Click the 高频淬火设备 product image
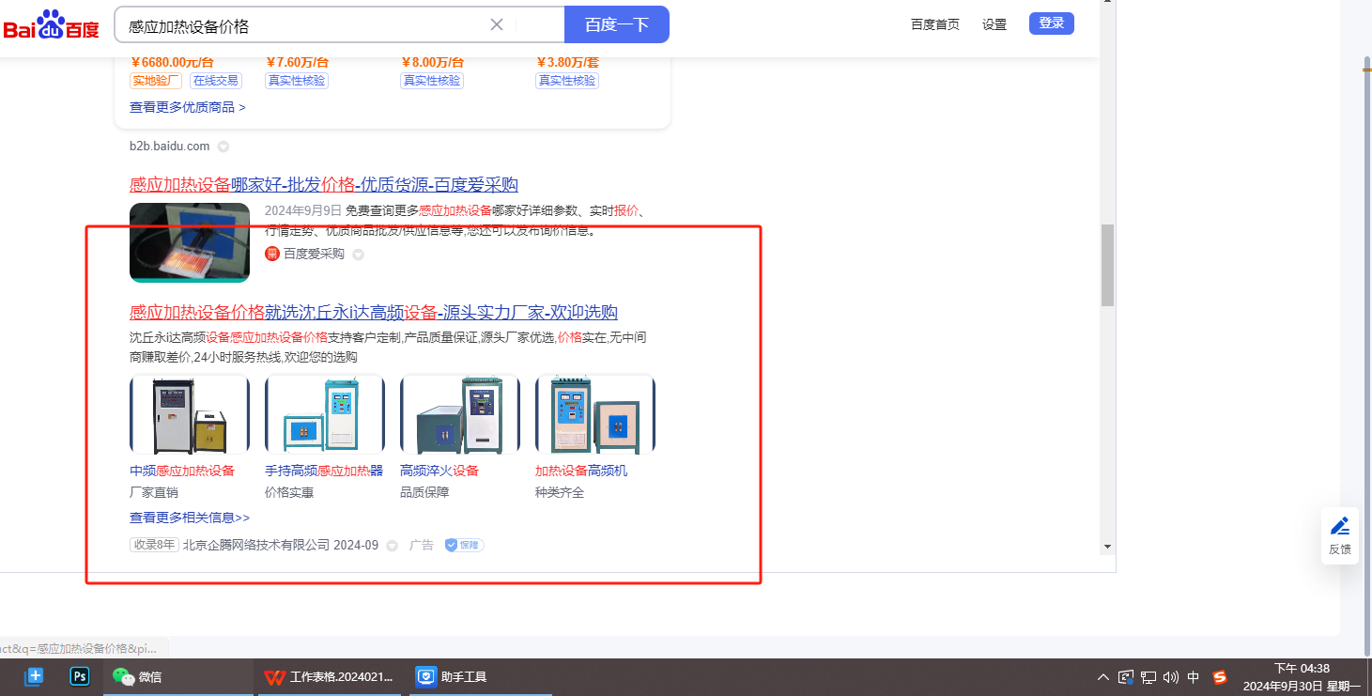Image resolution: width=1372 pixels, height=696 pixels. 460,414
